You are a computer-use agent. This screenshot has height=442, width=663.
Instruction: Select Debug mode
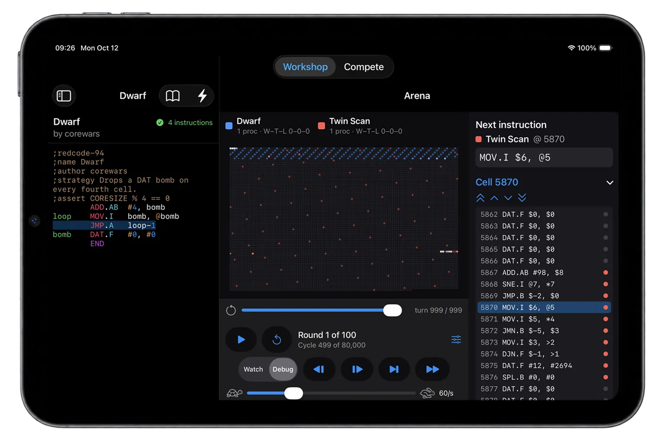click(x=283, y=370)
